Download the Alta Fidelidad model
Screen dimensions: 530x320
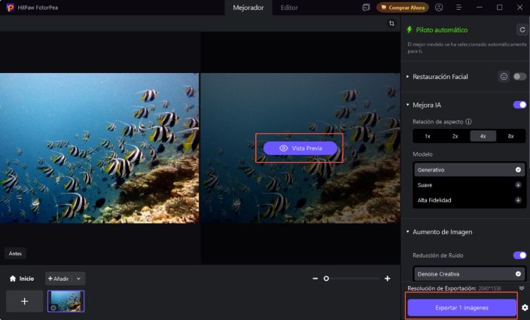point(518,200)
